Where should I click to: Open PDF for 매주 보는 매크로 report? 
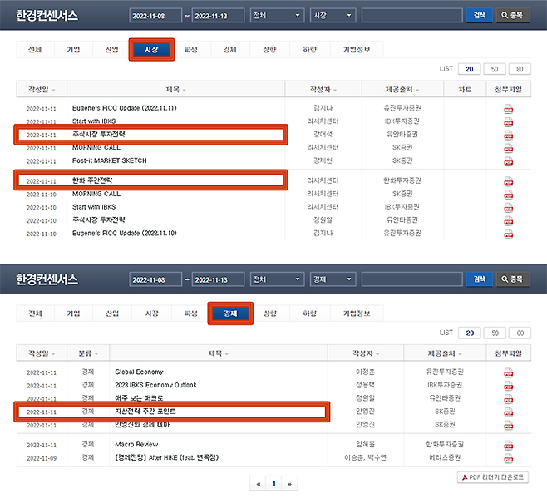coord(508,399)
